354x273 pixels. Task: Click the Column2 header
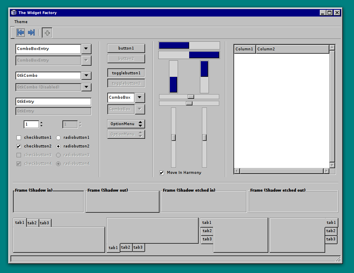tap(292, 49)
